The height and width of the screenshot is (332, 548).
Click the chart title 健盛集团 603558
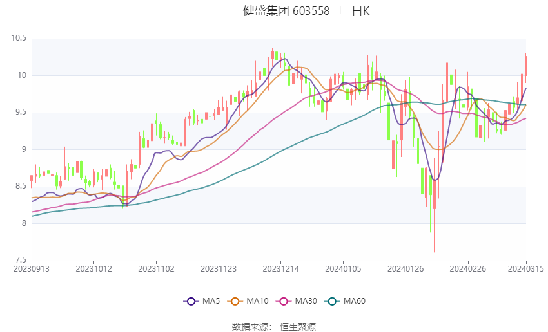click(x=286, y=11)
